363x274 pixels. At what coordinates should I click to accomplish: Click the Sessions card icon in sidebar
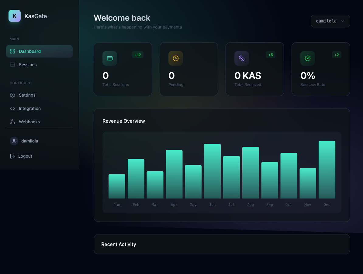[x=12, y=65]
